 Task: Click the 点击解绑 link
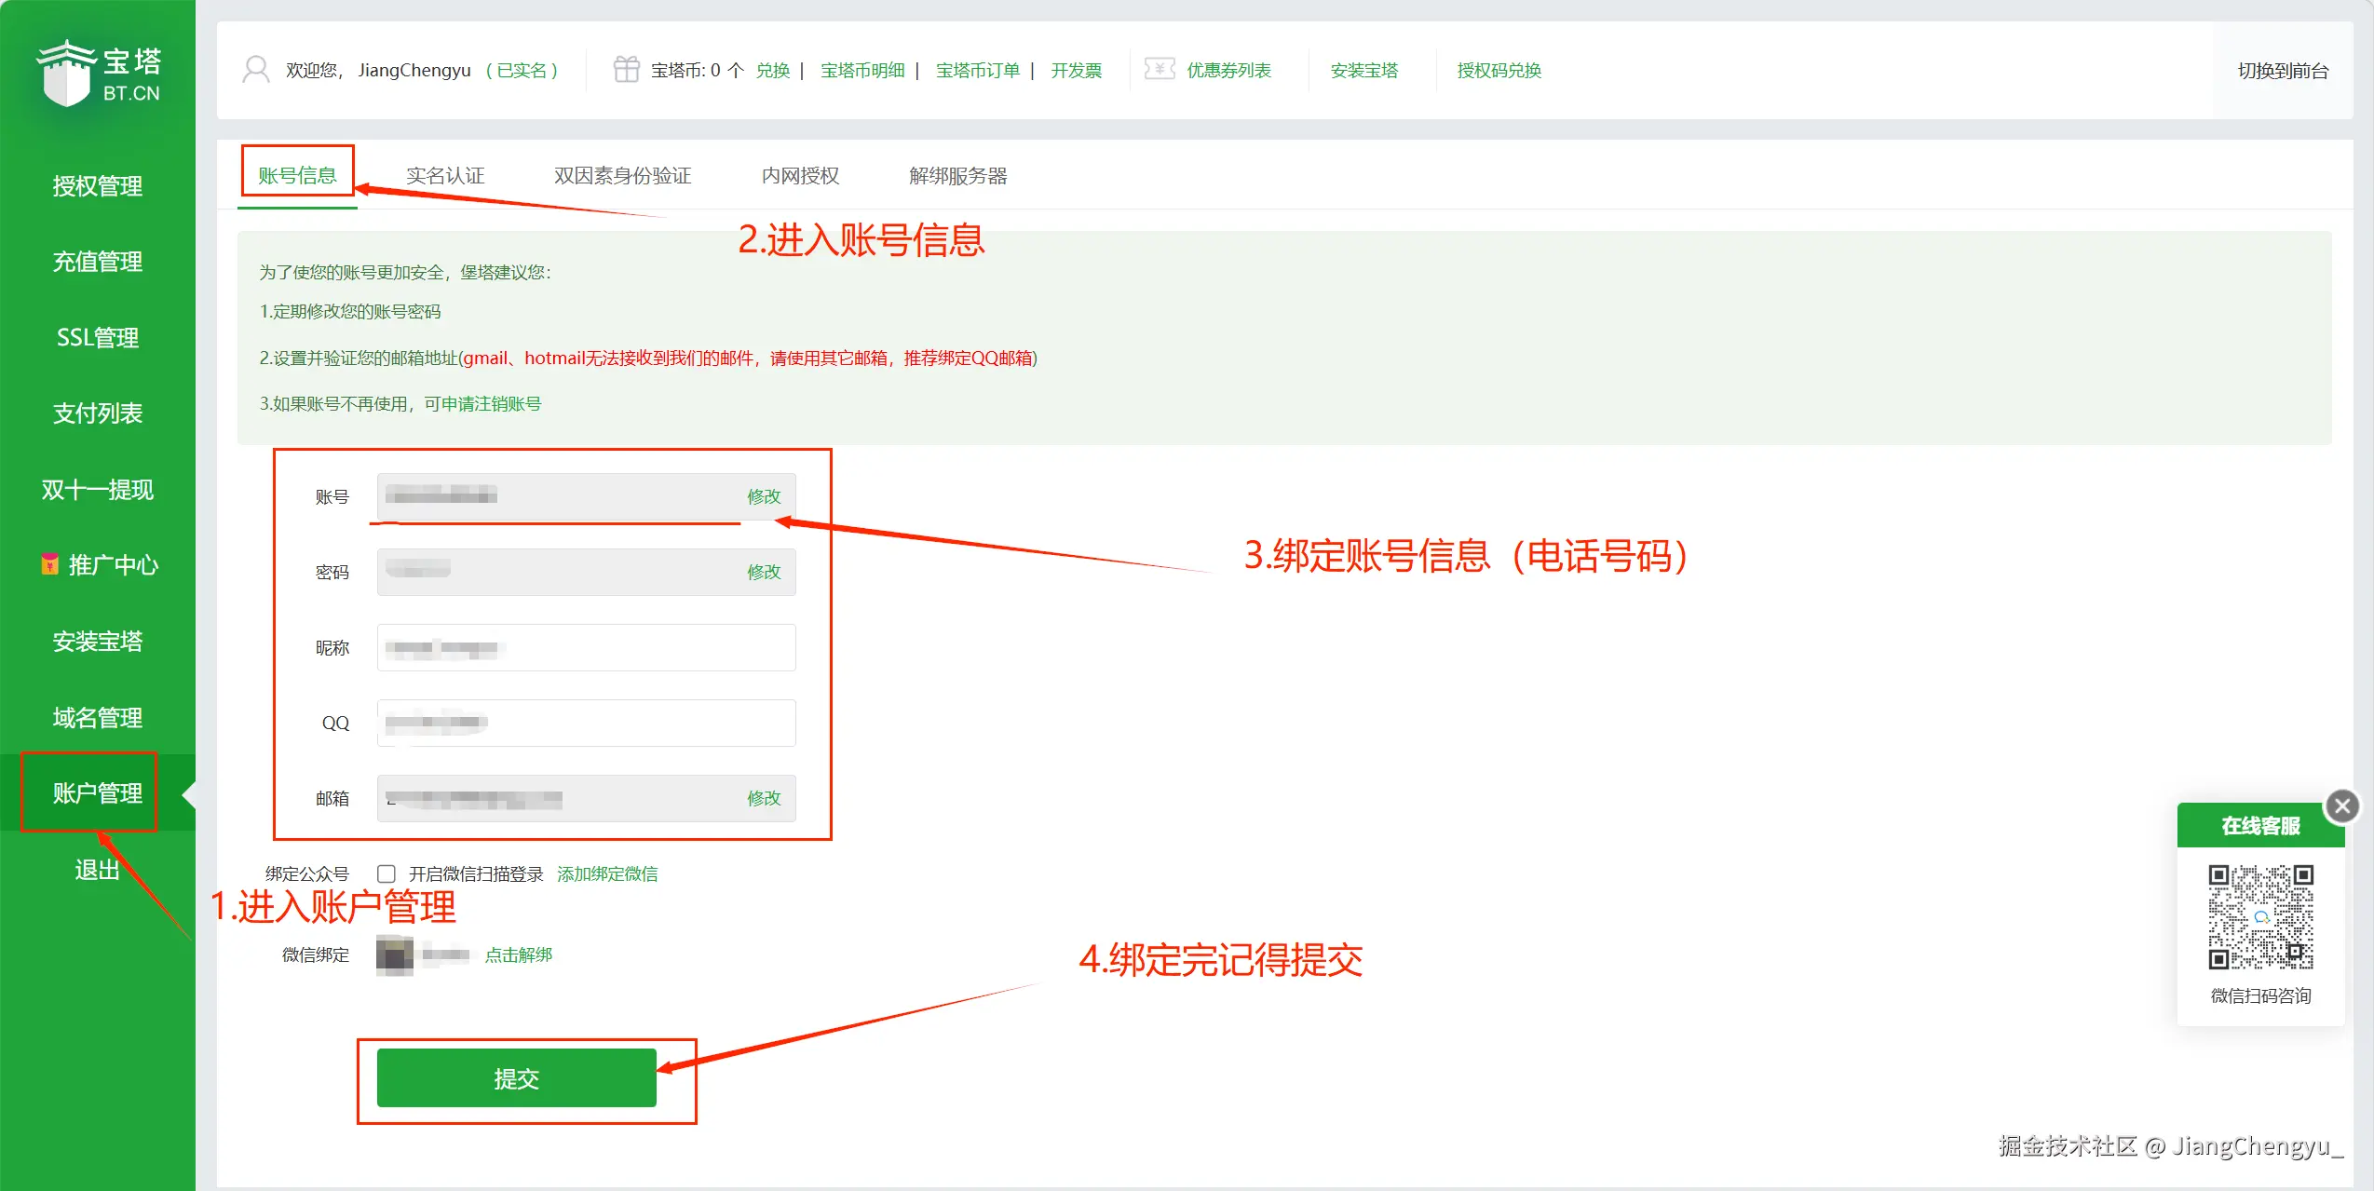point(518,954)
